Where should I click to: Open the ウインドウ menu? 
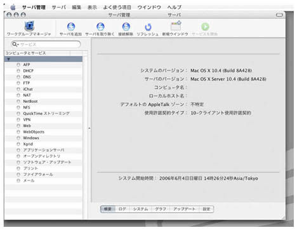coord(149,8)
